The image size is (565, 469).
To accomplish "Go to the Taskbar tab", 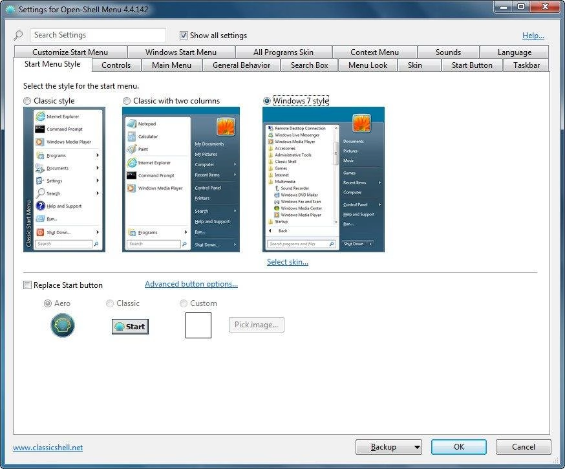I will [526, 65].
